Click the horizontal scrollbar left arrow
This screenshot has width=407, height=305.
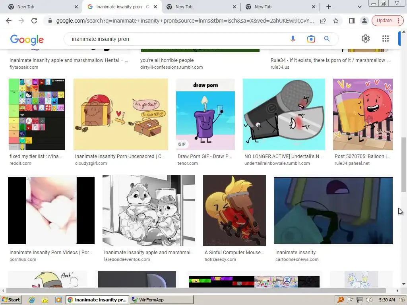pyautogui.click(x=3, y=291)
